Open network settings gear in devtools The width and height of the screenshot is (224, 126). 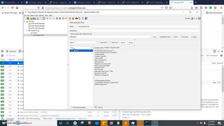click(x=222, y=56)
